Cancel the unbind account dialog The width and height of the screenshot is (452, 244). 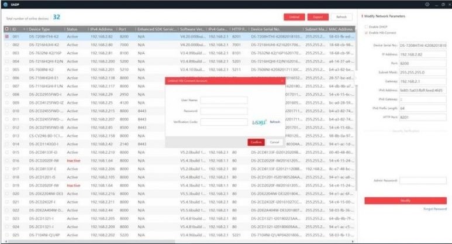[x=274, y=142]
